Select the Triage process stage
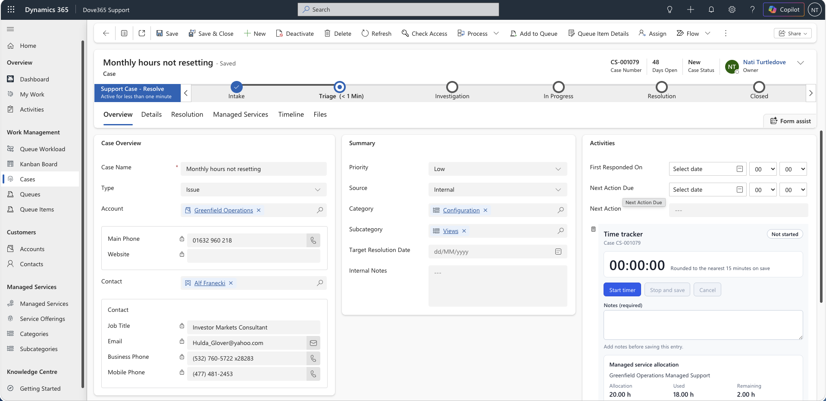The width and height of the screenshot is (826, 401). click(340, 87)
